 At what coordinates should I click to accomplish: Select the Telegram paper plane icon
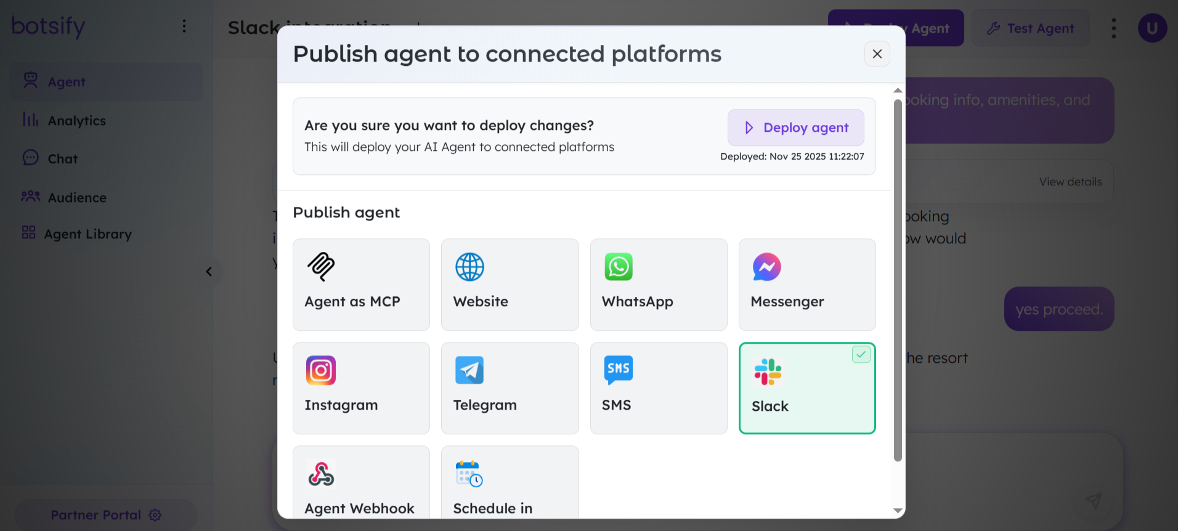469,370
